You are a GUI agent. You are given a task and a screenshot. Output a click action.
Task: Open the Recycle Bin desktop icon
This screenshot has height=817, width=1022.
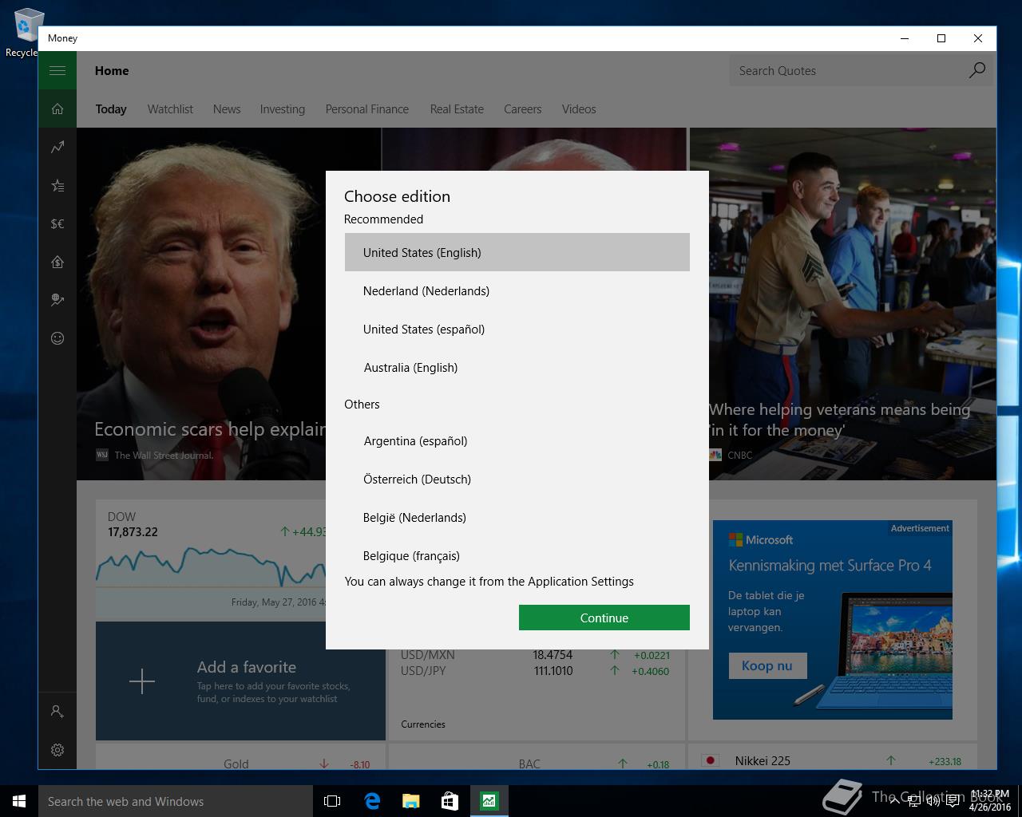click(x=25, y=32)
